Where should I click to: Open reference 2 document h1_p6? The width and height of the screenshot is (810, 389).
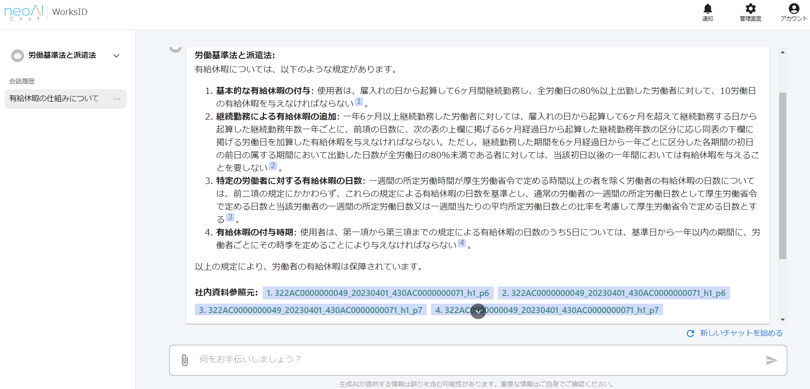(x=614, y=293)
